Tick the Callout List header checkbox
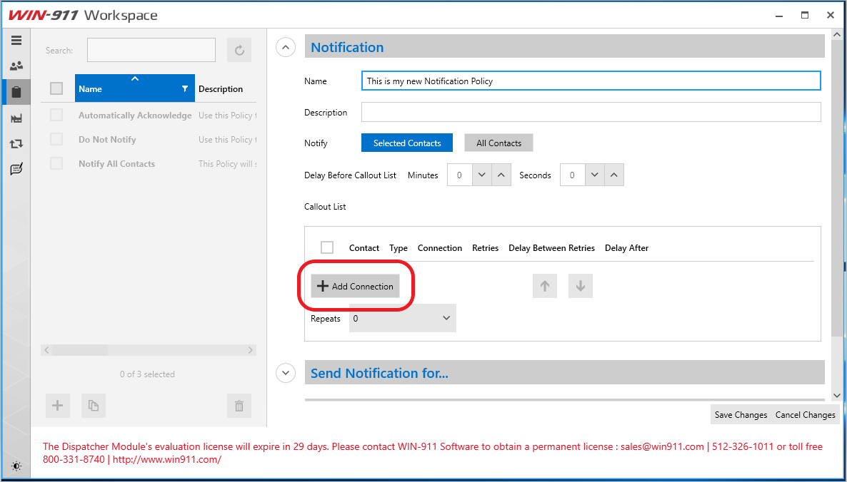Image resolution: width=847 pixels, height=482 pixels. (327, 247)
